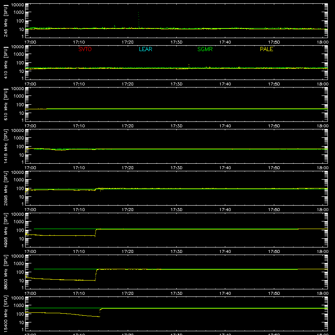Select the 610 MHz [SFU] axis label
The width and height of the screenshot is (335, 335).
pyautogui.click(x=6, y=104)
